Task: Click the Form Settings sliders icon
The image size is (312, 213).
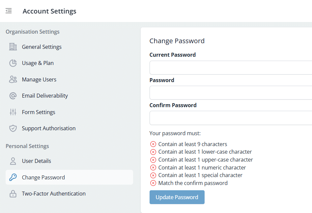Action: pos(13,112)
